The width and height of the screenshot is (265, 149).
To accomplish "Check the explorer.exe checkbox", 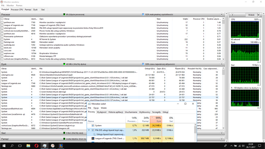I will coord(2,53).
